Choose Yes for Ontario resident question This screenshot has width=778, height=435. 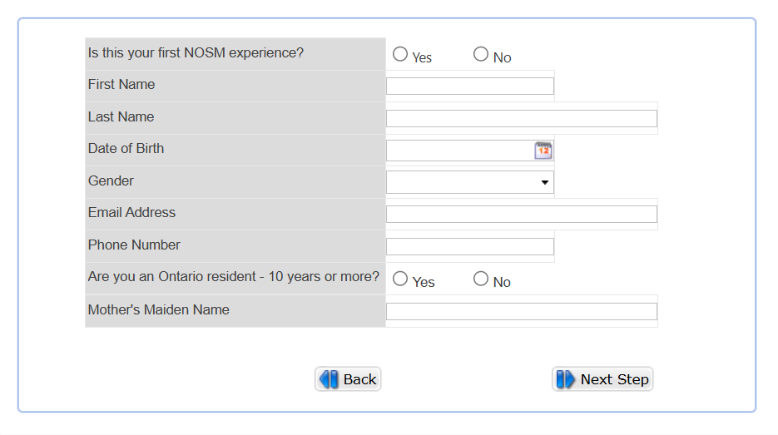point(400,279)
